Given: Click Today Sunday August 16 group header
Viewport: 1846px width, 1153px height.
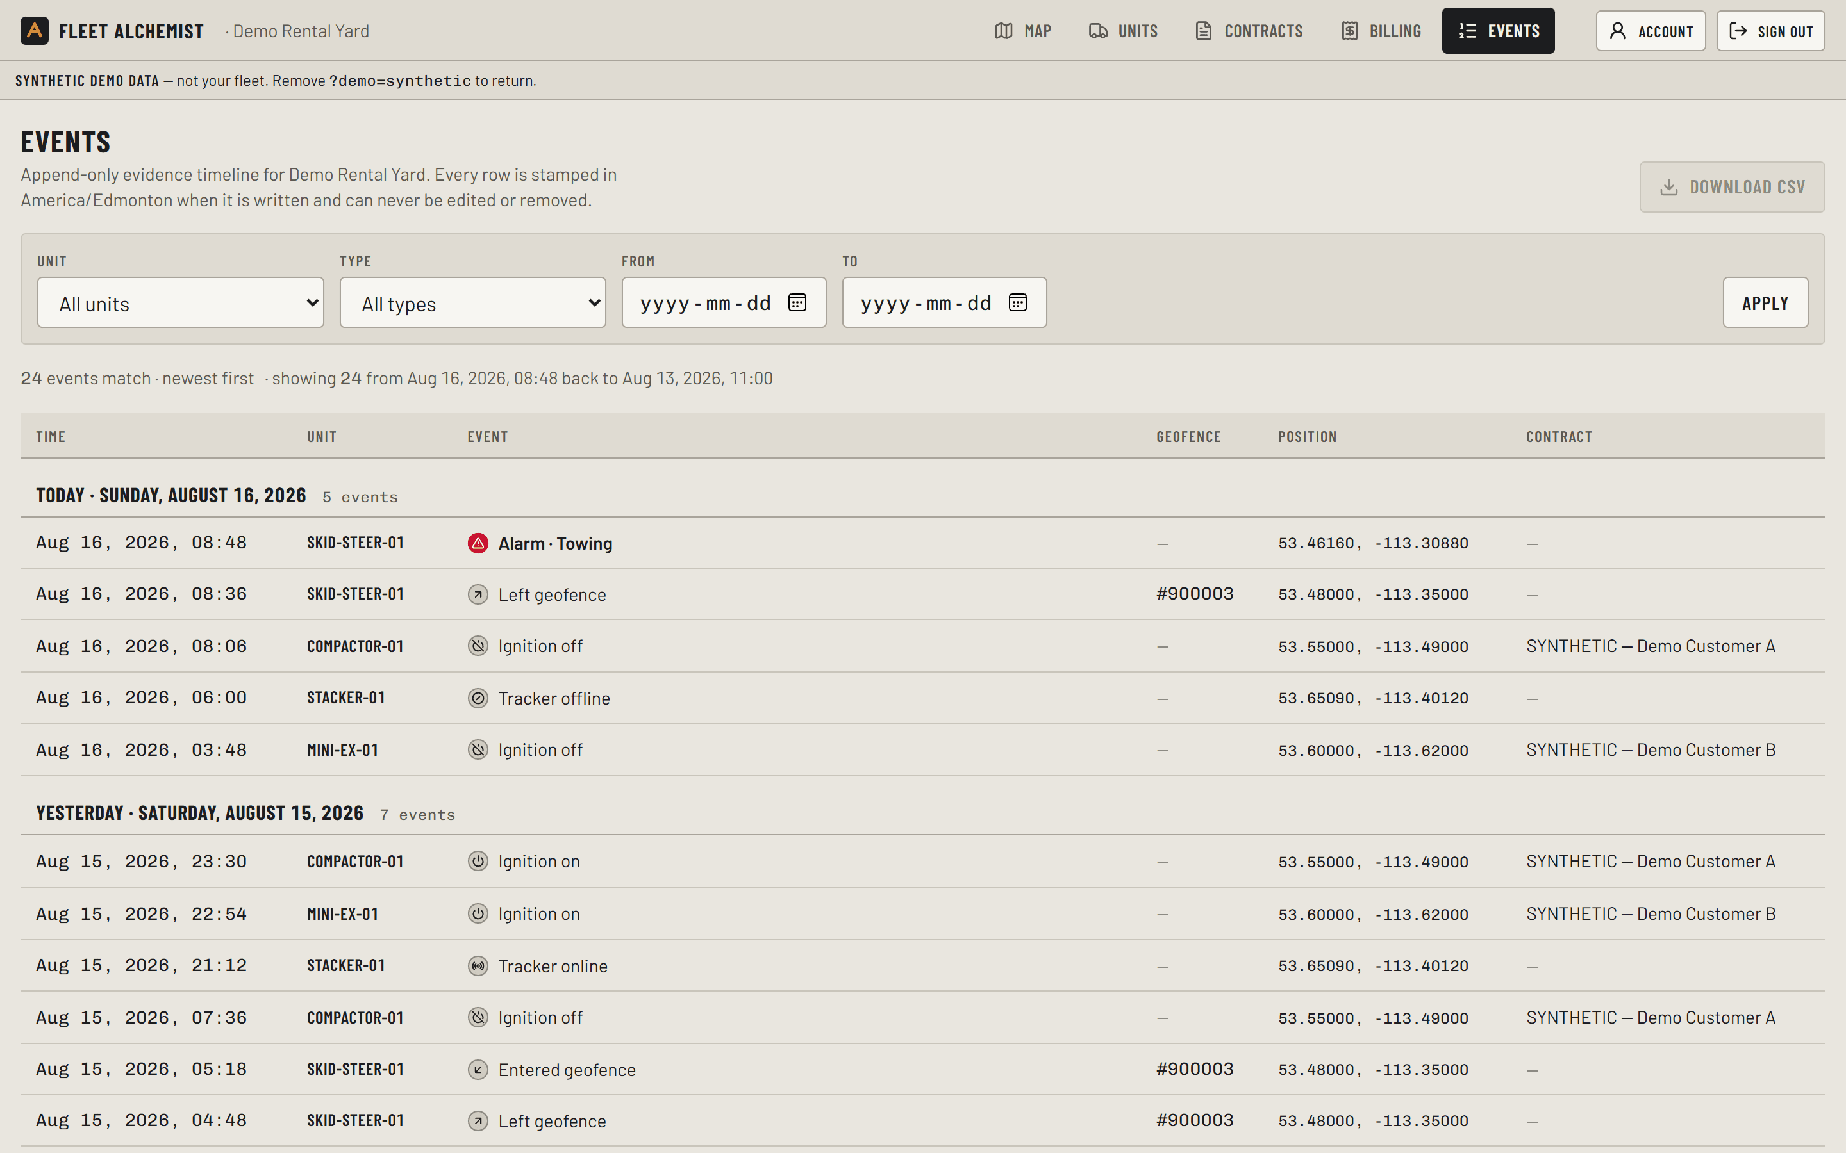Looking at the screenshot, I should [x=171, y=496].
